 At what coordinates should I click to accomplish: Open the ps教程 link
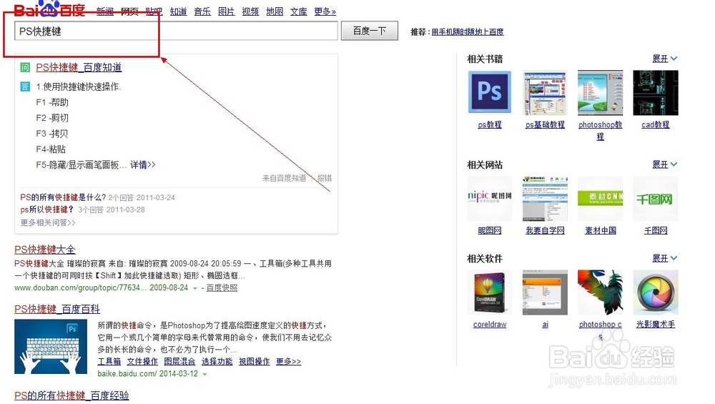pyautogui.click(x=490, y=124)
